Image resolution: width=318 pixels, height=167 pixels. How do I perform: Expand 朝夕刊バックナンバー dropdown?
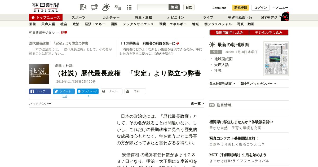coord(258,84)
